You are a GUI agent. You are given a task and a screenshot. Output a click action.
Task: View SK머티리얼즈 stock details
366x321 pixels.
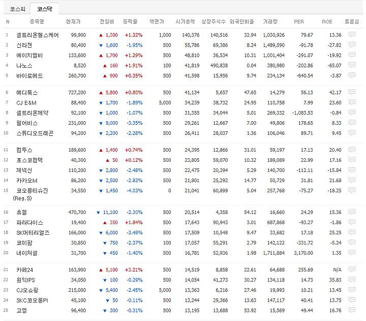pos(33,233)
